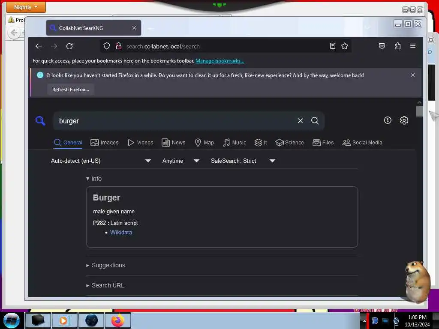
Task: Collapse the Info section
Action: (94, 179)
